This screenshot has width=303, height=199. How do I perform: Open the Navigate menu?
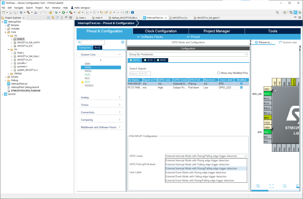coord(19,8)
